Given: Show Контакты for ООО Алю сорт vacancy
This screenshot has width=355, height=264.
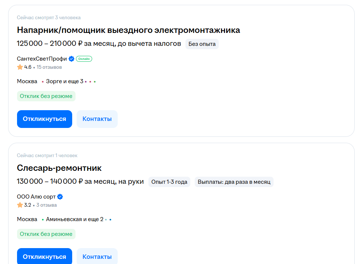Looking at the screenshot, I should coord(97,256).
